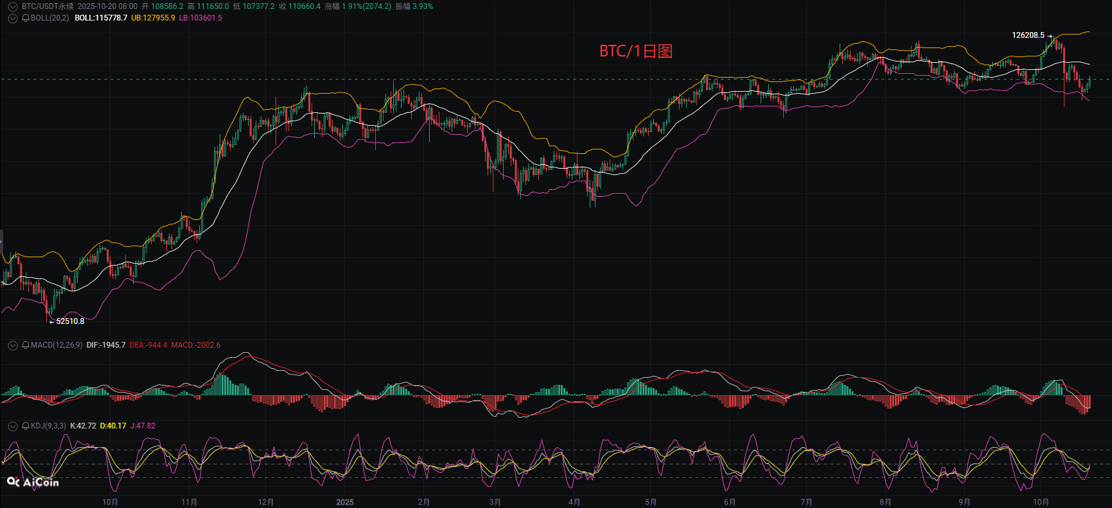Click the KDJ alert bell icon
The width and height of the screenshot is (1112, 508).
[26, 426]
